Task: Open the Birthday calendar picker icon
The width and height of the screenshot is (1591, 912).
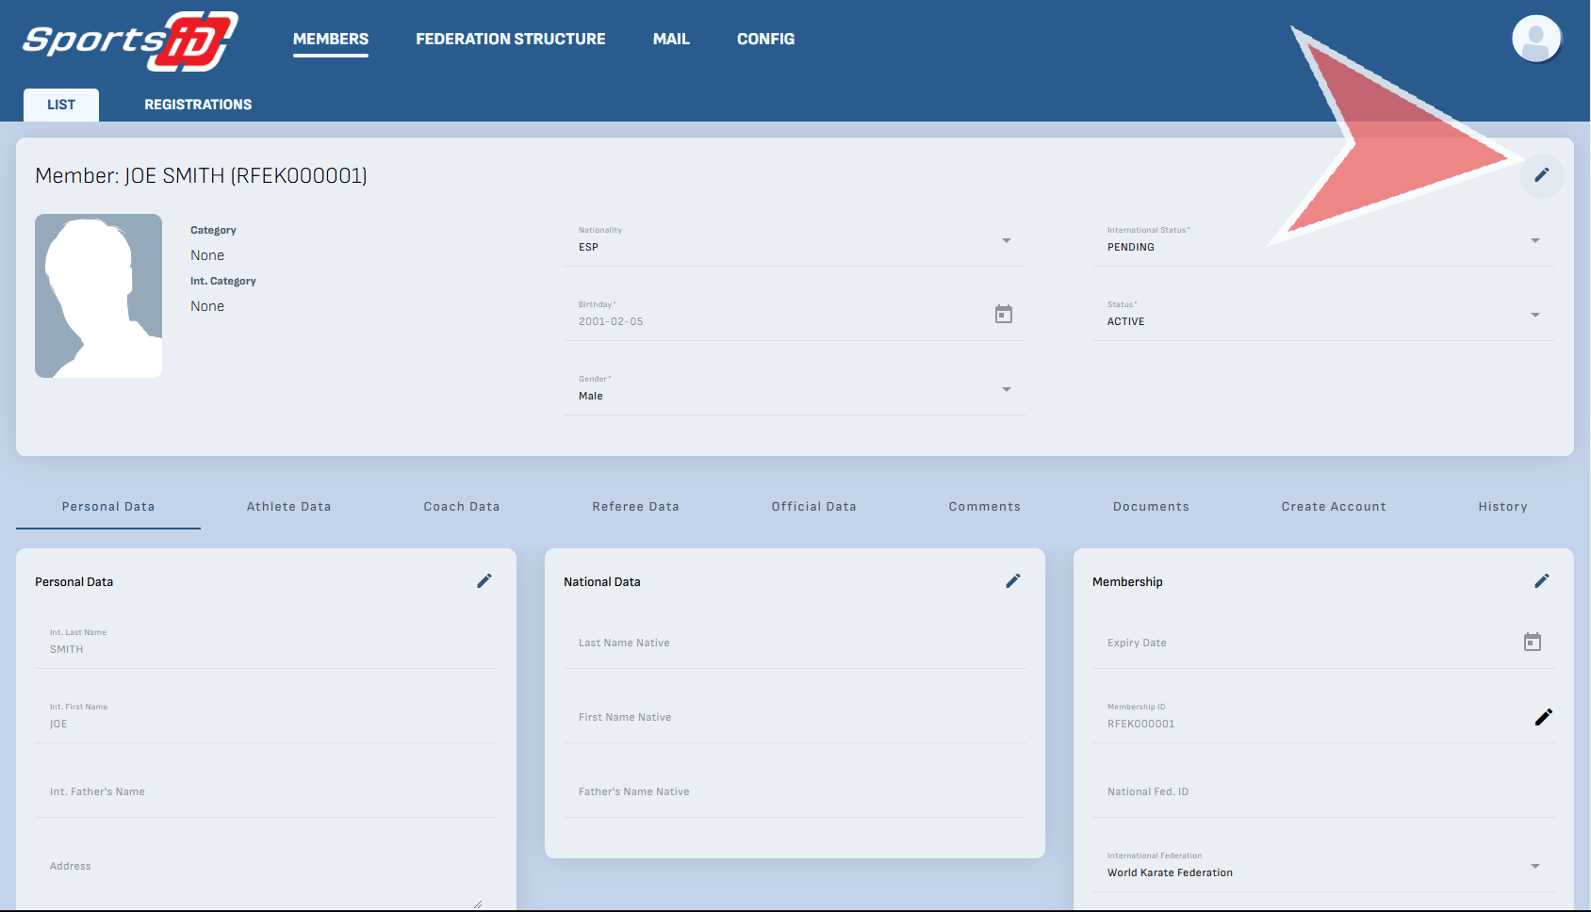Action: click(1004, 314)
